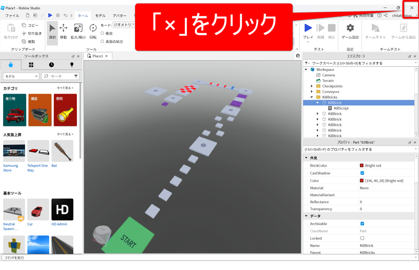Click the Categories 'See all' (すべて見る) link
The height and width of the screenshot is (270, 419).
[x=65, y=88]
